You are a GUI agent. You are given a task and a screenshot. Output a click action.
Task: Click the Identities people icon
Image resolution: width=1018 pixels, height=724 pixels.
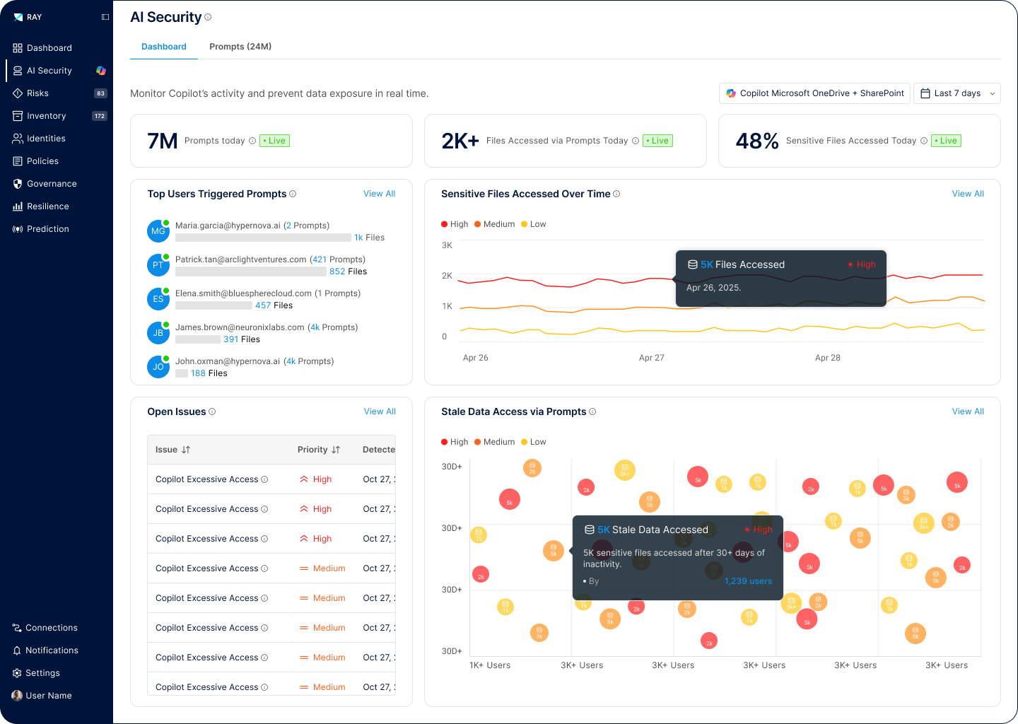pyautogui.click(x=18, y=139)
